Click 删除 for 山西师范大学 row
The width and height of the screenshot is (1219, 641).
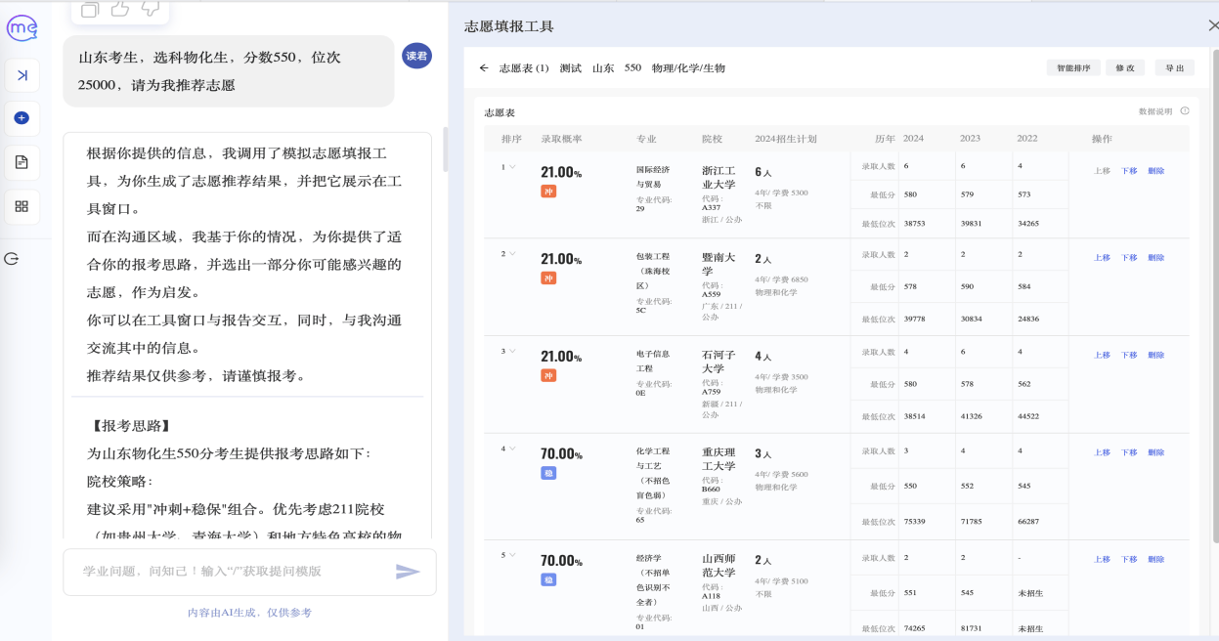pos(1156,560)
